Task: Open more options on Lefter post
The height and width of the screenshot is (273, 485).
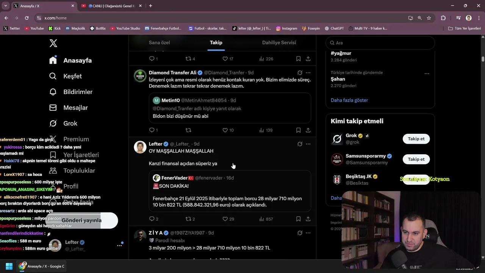Action: point(308,144)
